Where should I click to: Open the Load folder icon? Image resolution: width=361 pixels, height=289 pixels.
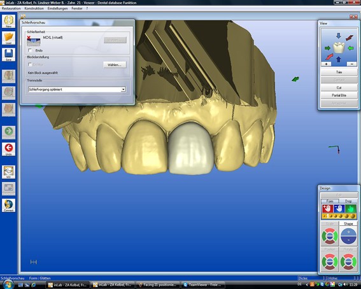pos(8,38)
